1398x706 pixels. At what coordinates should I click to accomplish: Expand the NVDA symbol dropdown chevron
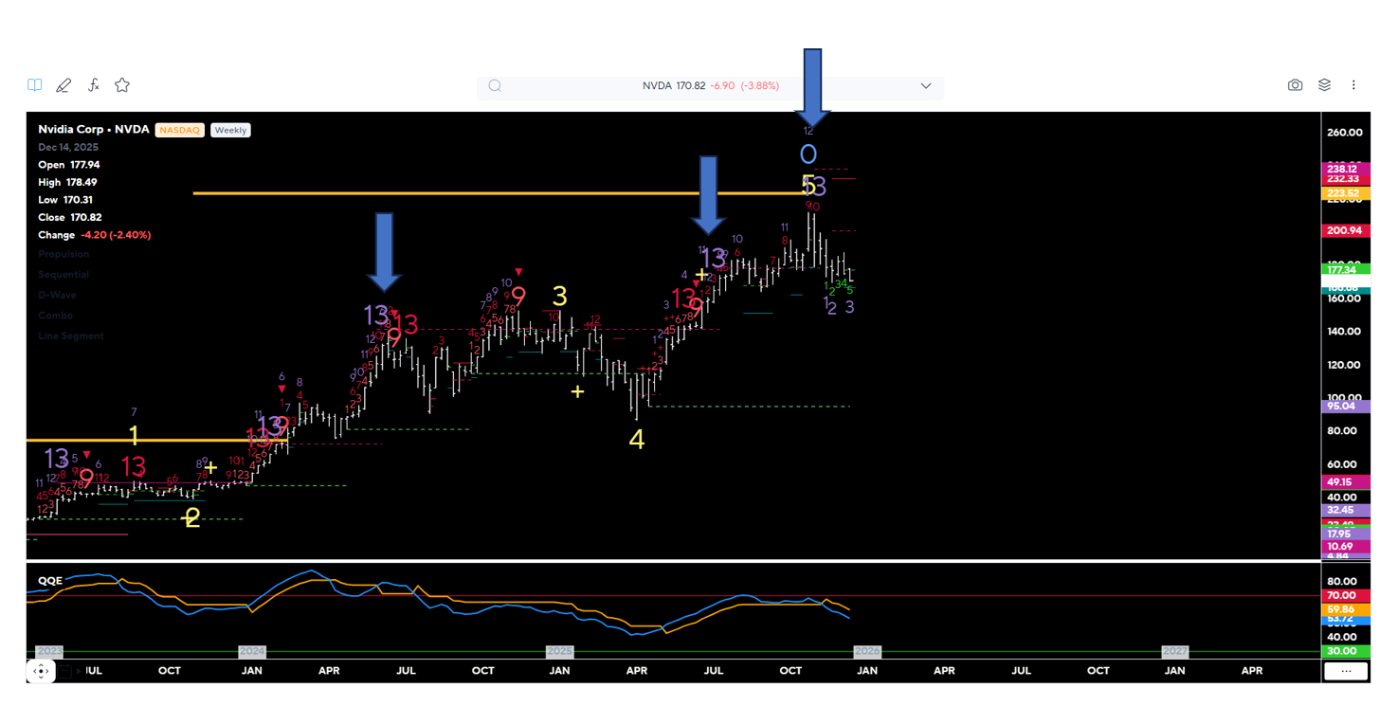(926, 86)
